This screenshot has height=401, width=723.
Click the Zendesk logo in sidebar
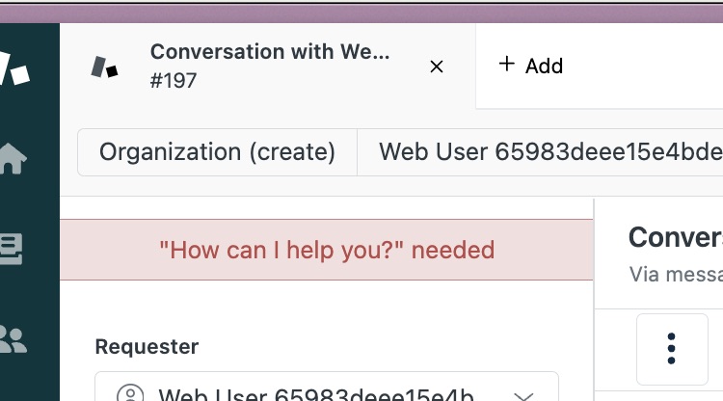14,68
